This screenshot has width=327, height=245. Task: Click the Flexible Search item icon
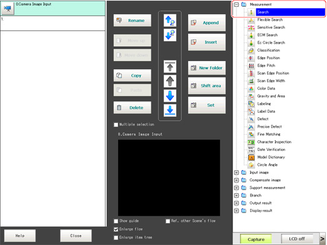coord(251,20)
